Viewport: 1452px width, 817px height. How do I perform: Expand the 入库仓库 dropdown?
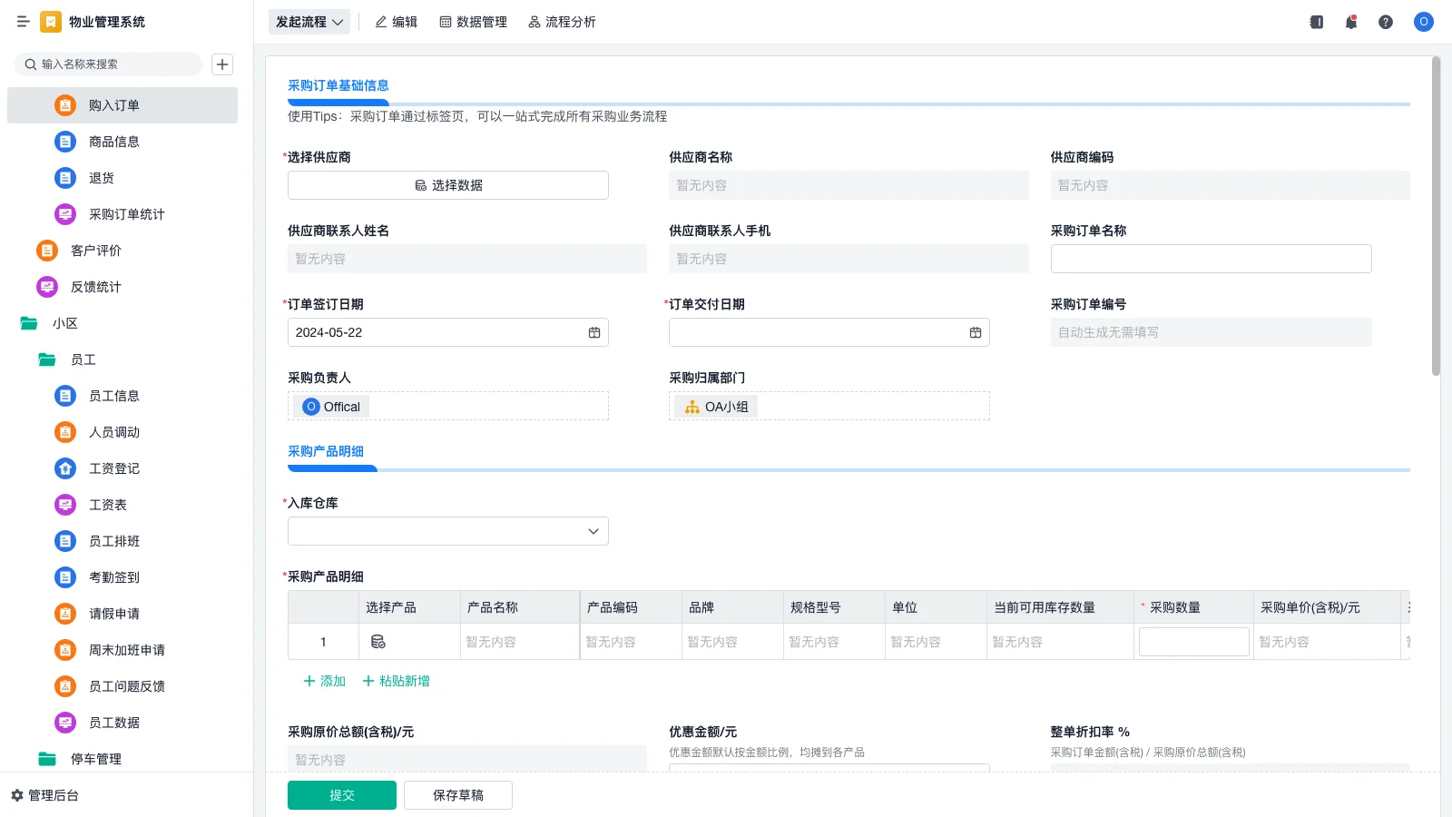pos(592,530)
